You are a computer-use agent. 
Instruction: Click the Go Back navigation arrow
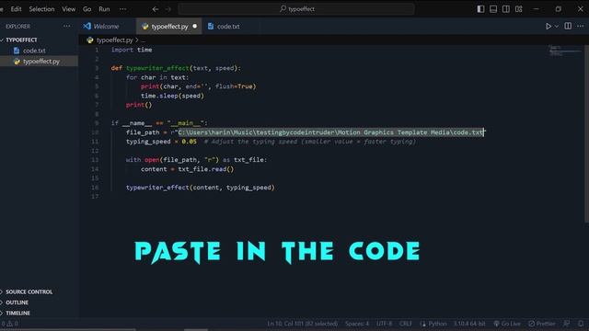[156, 9]
